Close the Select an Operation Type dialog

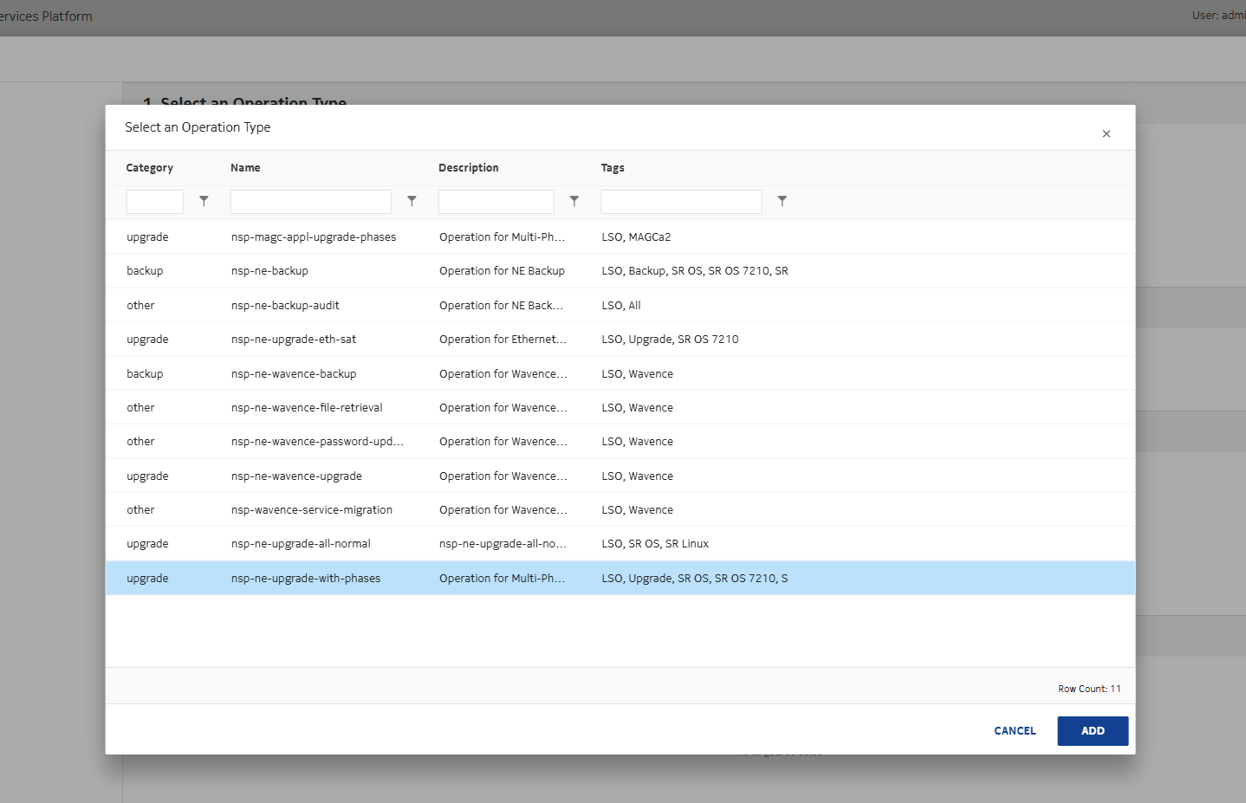pyautogui.click(x=1106, y=133)
